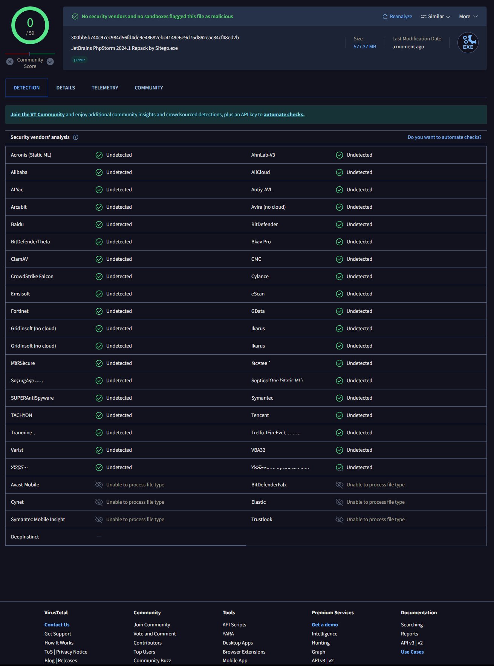Image resolution: width=494 pixels, height=666 pixels.
Task: Open the Graph footer link
Action: click(318, 652)
